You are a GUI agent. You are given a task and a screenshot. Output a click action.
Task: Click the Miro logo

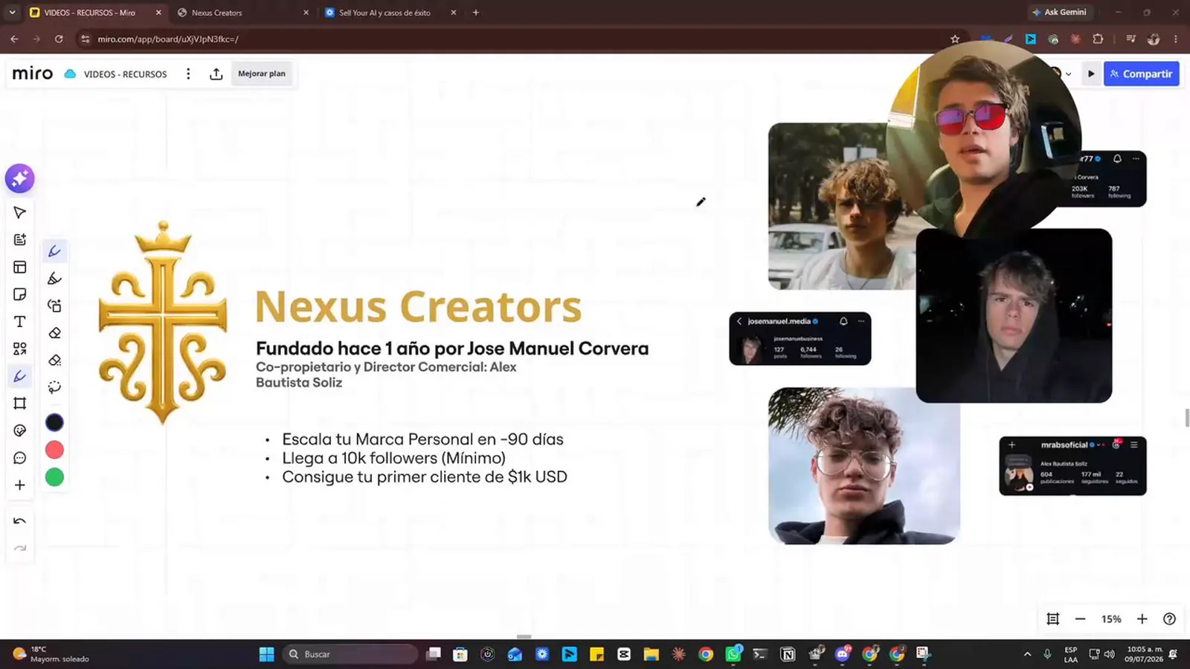click(x=33, y=74)
